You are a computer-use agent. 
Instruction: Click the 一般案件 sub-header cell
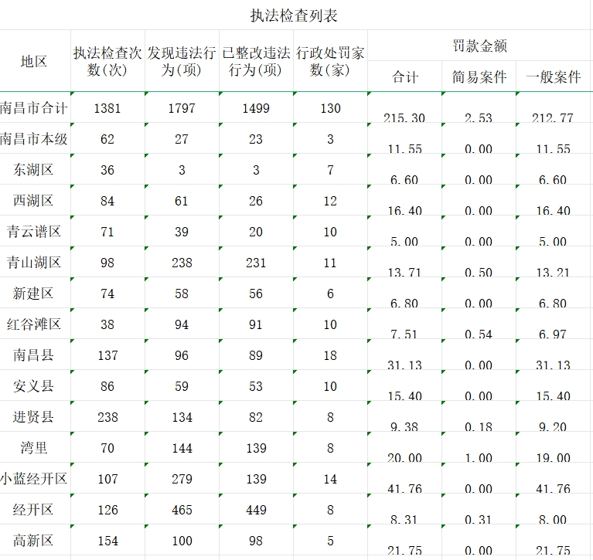click(x=554, y=77)
